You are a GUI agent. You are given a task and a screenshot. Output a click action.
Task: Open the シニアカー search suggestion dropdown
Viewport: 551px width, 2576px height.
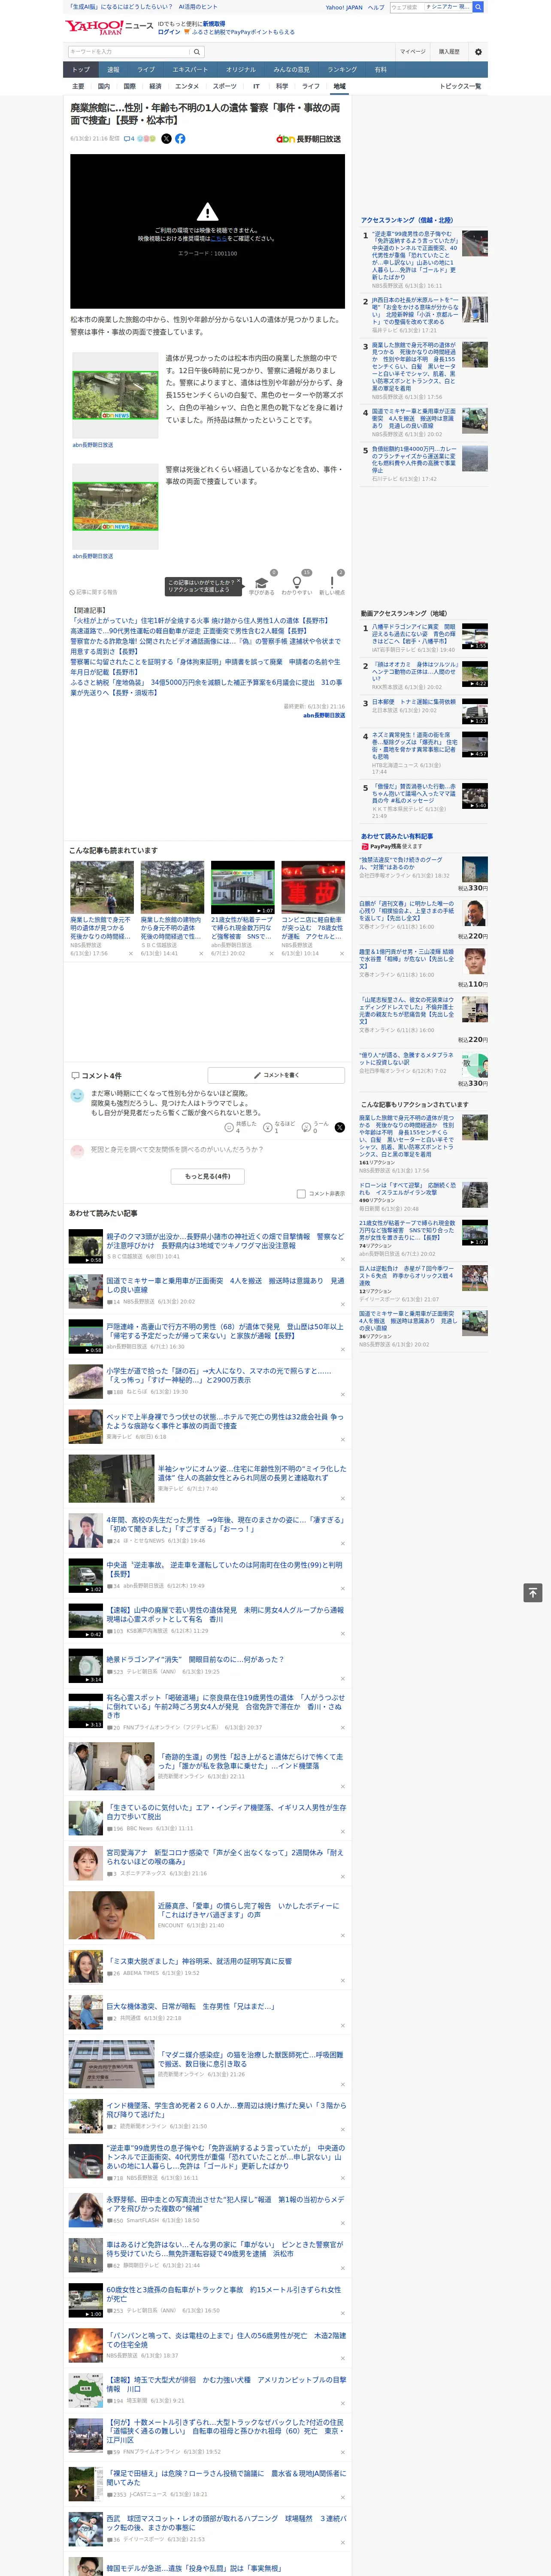[448, 7]
